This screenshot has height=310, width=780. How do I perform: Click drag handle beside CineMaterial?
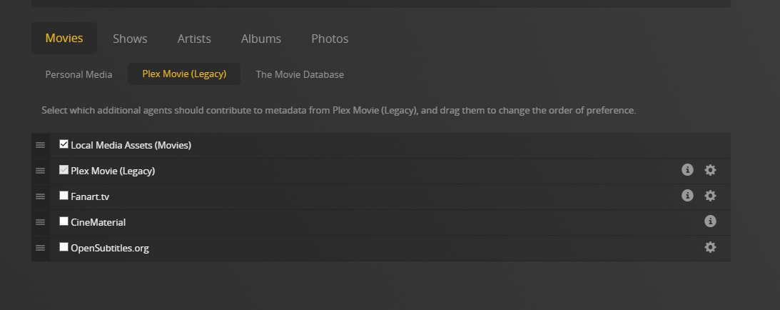[41, 222]
